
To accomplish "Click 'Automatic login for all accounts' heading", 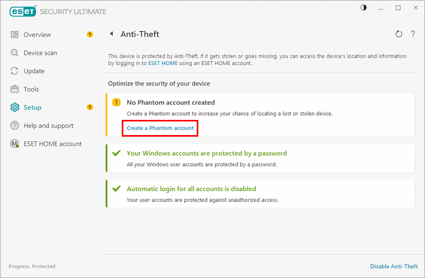I will [x=192, y=189].
